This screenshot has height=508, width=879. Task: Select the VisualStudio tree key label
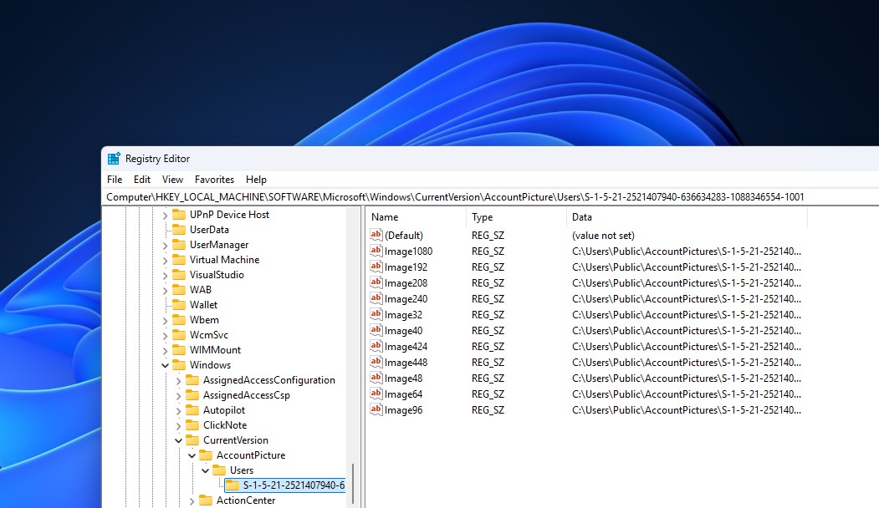(x=217, y=275)
